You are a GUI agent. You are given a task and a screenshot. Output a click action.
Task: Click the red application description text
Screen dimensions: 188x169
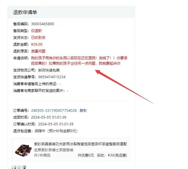79,60
